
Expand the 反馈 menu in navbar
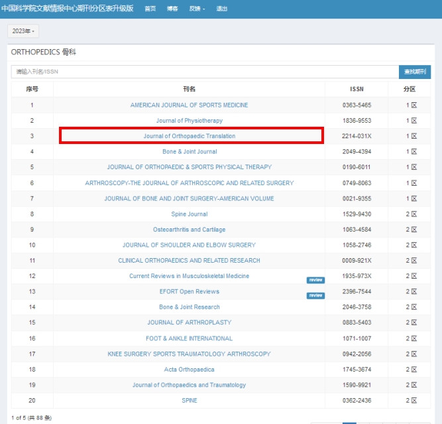197,9
